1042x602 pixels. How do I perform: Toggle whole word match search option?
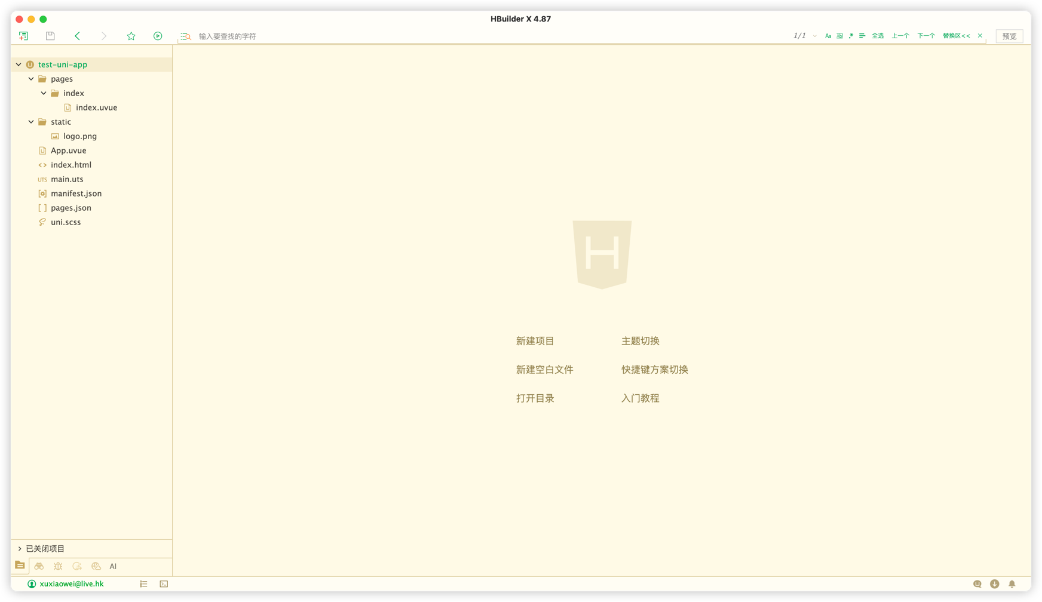[x=839, y=36]
